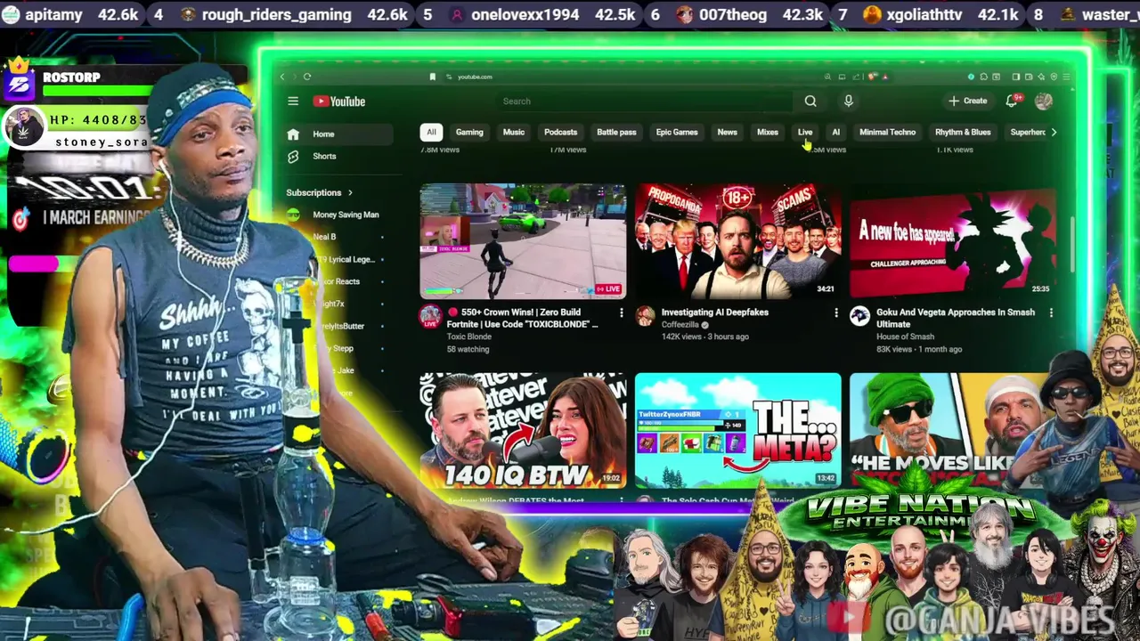
Task: Select the Music filter chip
Action: [x=514, y=133]
